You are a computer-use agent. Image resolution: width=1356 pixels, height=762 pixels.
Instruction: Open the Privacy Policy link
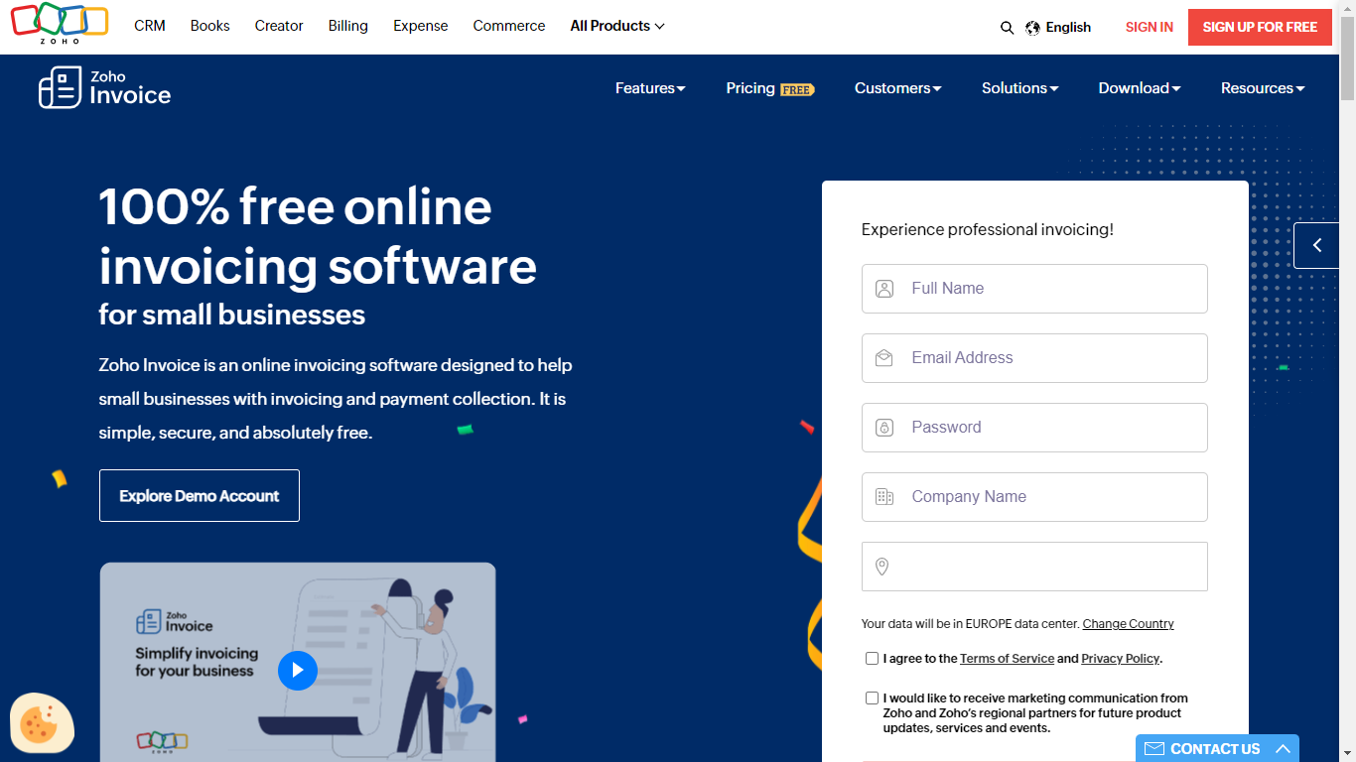click(1120, 659)
